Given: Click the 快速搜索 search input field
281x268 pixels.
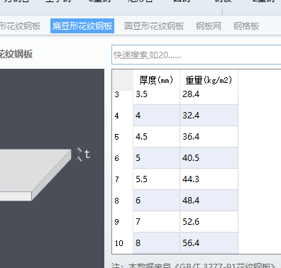Looking at the screenshot, I should point(197,55).
